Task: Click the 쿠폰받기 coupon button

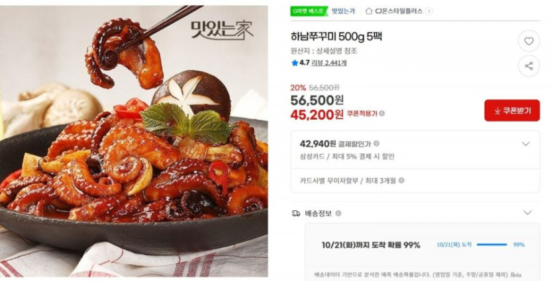Action: [x=512, y=110]
